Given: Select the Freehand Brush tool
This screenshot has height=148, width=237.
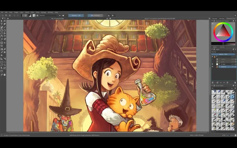Looking at the screenshot, I should pyautogui.click(x=1, y=27).
